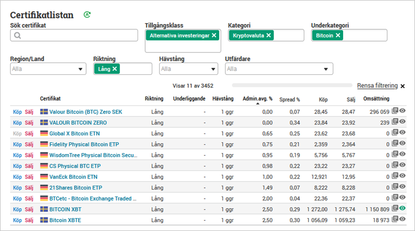Viewport: 415px width, 231px height.
Task: Sort table by Underliggande column header
Action: (189, 99)
